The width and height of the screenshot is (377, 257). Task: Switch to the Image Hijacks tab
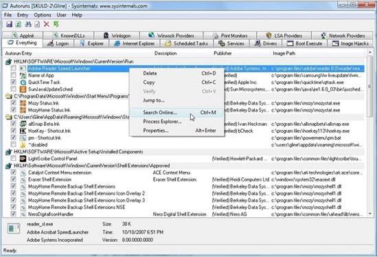(350, 43)
